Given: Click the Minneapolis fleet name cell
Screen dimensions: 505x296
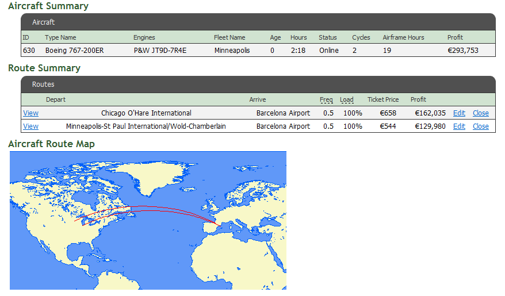Looking at the screenshot, I should point(232,51).
